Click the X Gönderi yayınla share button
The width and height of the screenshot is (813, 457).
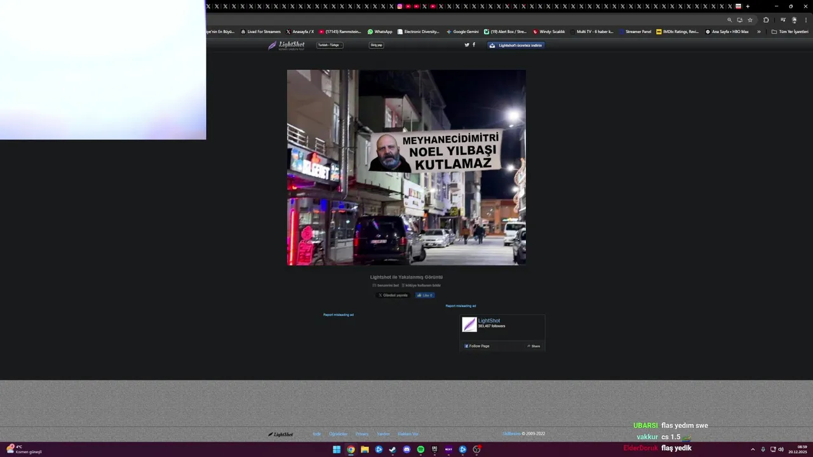(393, 295)
